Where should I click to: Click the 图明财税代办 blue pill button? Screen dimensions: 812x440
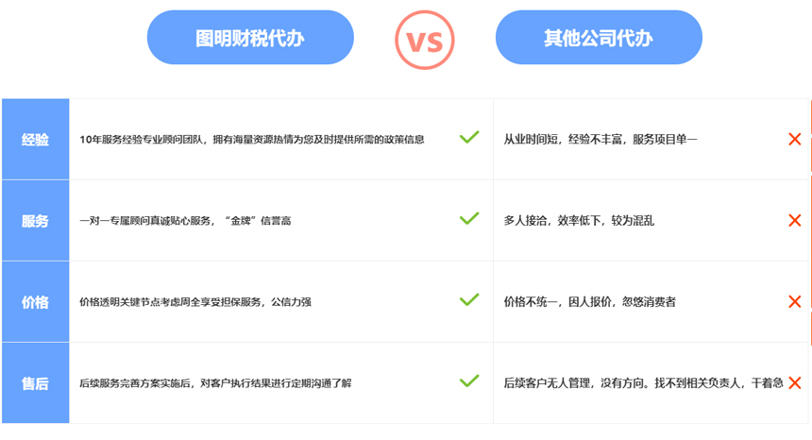tap(250, 37)
